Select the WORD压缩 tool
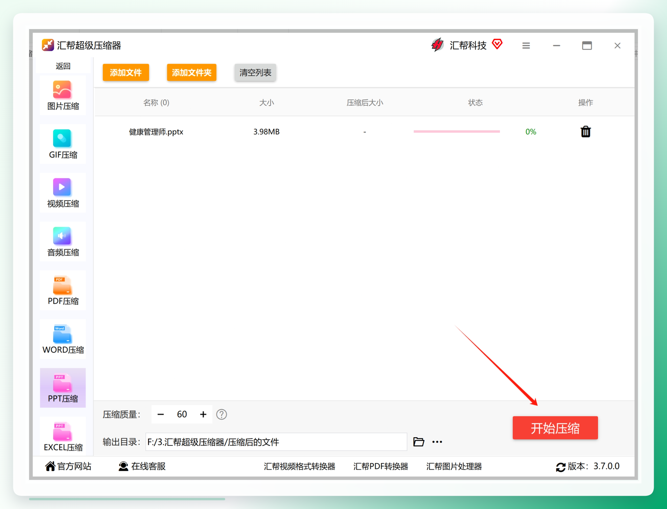This screenshot has height=509, width=667. pyautogui.click(x=63, y=339)
